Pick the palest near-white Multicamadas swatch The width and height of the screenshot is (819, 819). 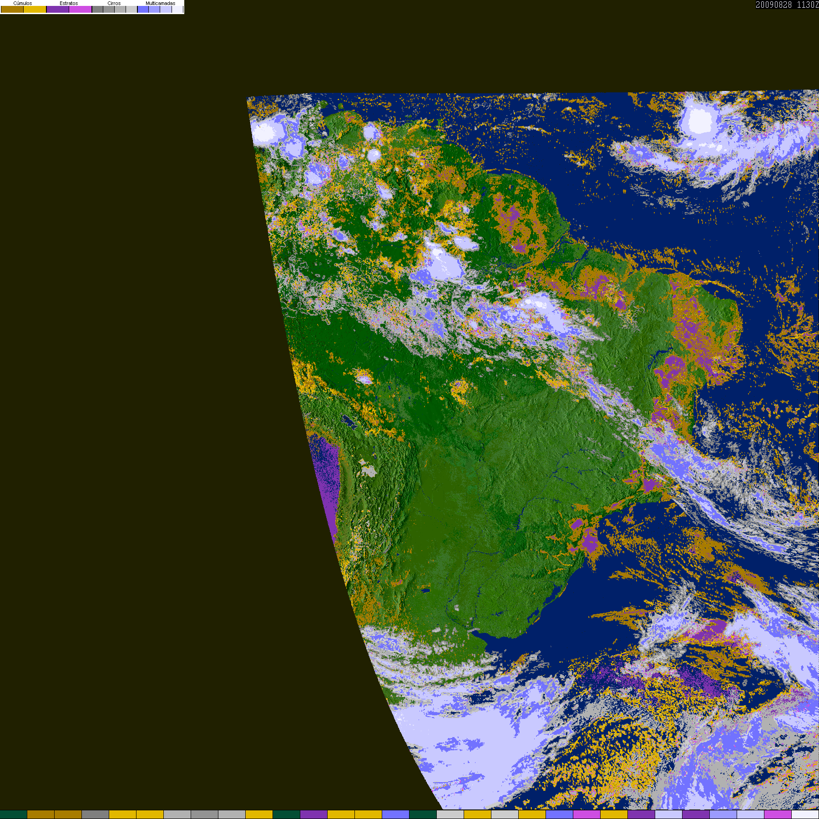coord(177,9)
